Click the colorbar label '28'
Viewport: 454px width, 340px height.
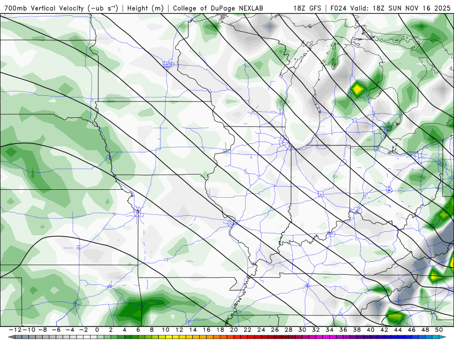pyautogui.click(x=289, y=330)
